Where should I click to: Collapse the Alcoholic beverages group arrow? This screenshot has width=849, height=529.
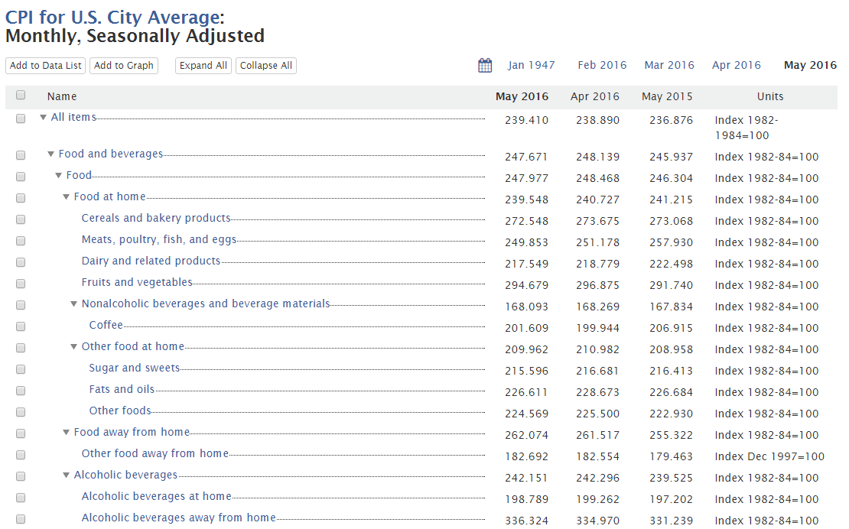67,475
